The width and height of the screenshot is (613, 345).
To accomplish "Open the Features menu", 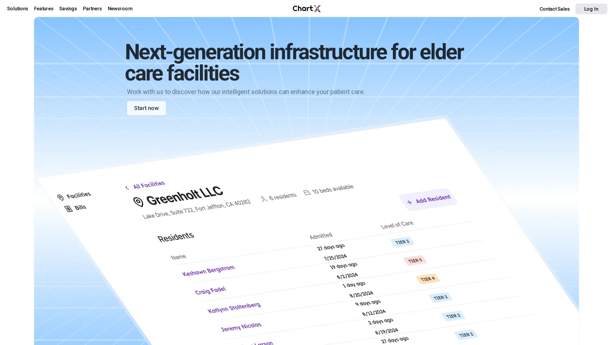I will [x=44, y=9].
